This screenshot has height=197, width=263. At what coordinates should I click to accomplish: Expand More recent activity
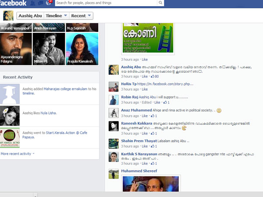18,154
